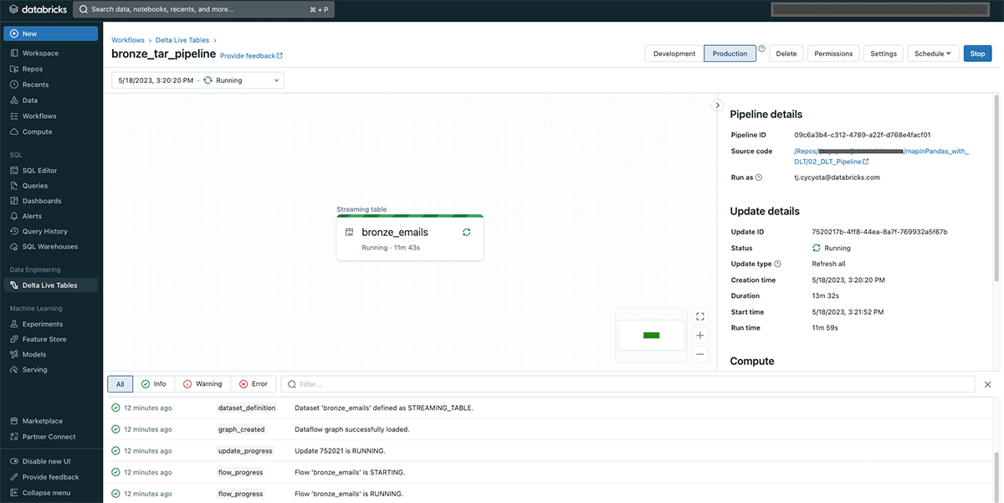The height and width of the screenshot is (503, 1004).
Task: Filter event log by Error
Action: (254, 384)
